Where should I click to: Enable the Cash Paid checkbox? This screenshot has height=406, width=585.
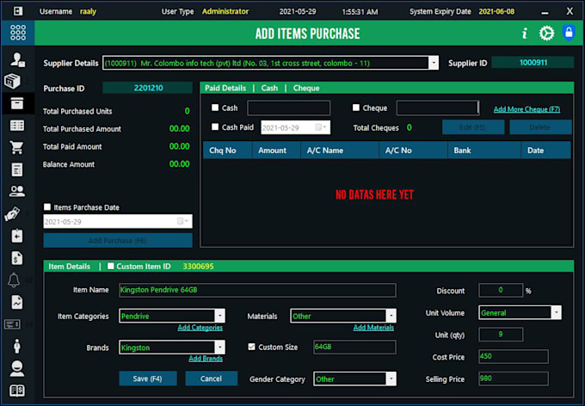(215, 127)
